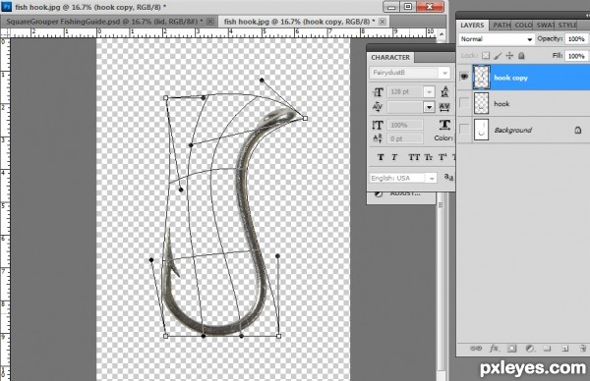Apply Superscript T icon
590x381 pixels.
point(442,157)
